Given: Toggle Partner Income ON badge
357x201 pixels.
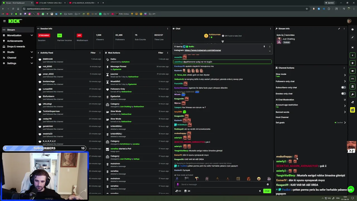Looking at the screenshot, I should [59, 35].
